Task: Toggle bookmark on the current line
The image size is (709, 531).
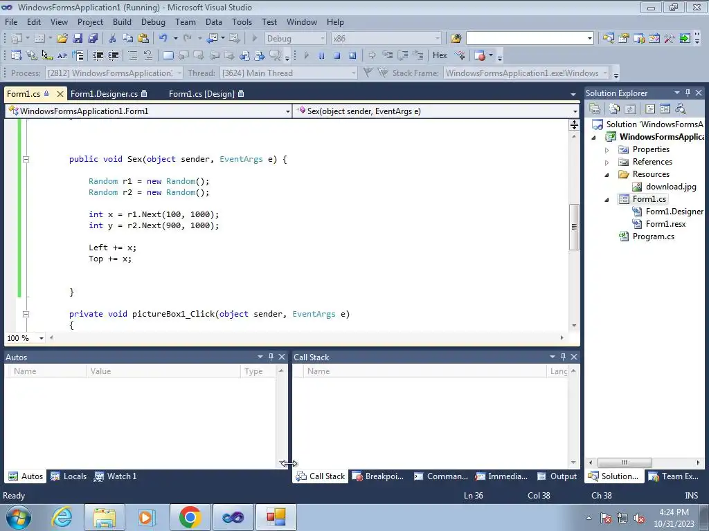Action: click(168, 55)
